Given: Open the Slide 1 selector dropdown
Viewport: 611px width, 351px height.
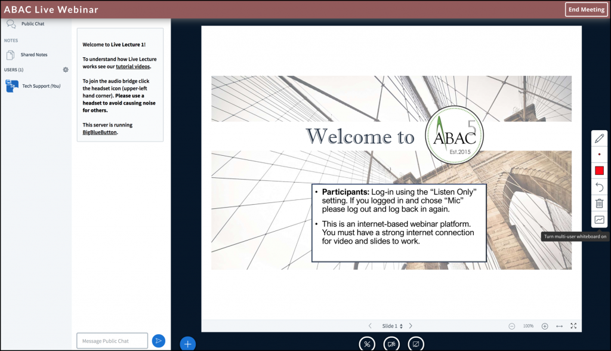Looking at the screenshot, I should pos(392,326).
